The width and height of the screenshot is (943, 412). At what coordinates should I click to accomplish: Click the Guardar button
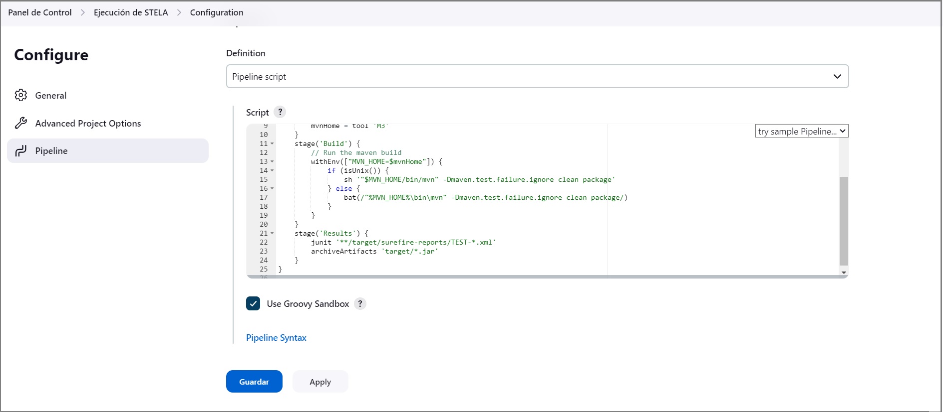(x=254, y=382)
